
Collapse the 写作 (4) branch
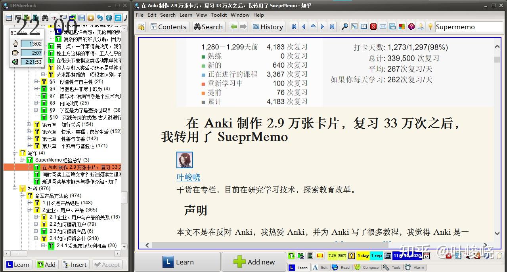15,153
